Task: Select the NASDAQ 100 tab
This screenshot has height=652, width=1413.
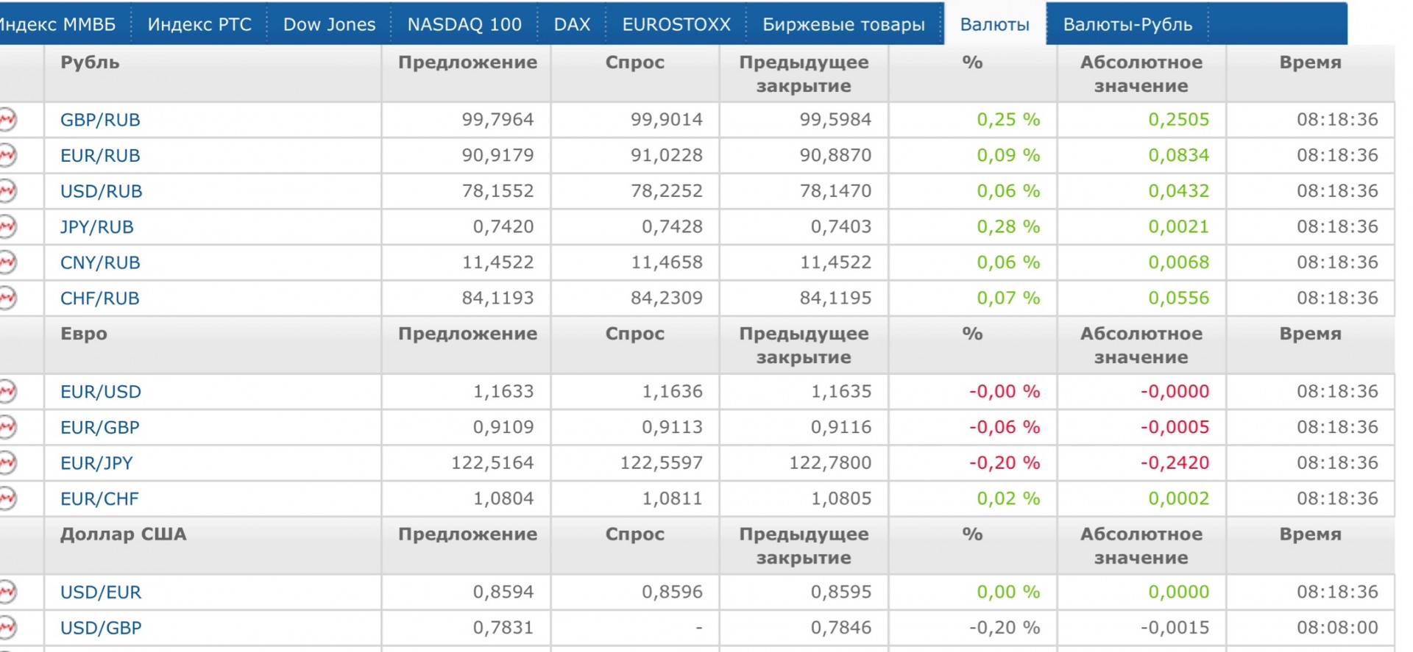Action: [x=464, y=24]
